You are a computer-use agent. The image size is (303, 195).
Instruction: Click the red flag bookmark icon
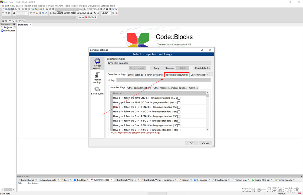click(86, 17)
